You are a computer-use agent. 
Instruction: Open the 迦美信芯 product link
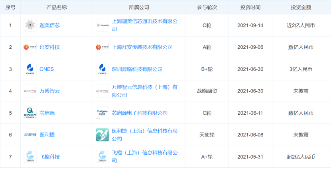point(49,25)
